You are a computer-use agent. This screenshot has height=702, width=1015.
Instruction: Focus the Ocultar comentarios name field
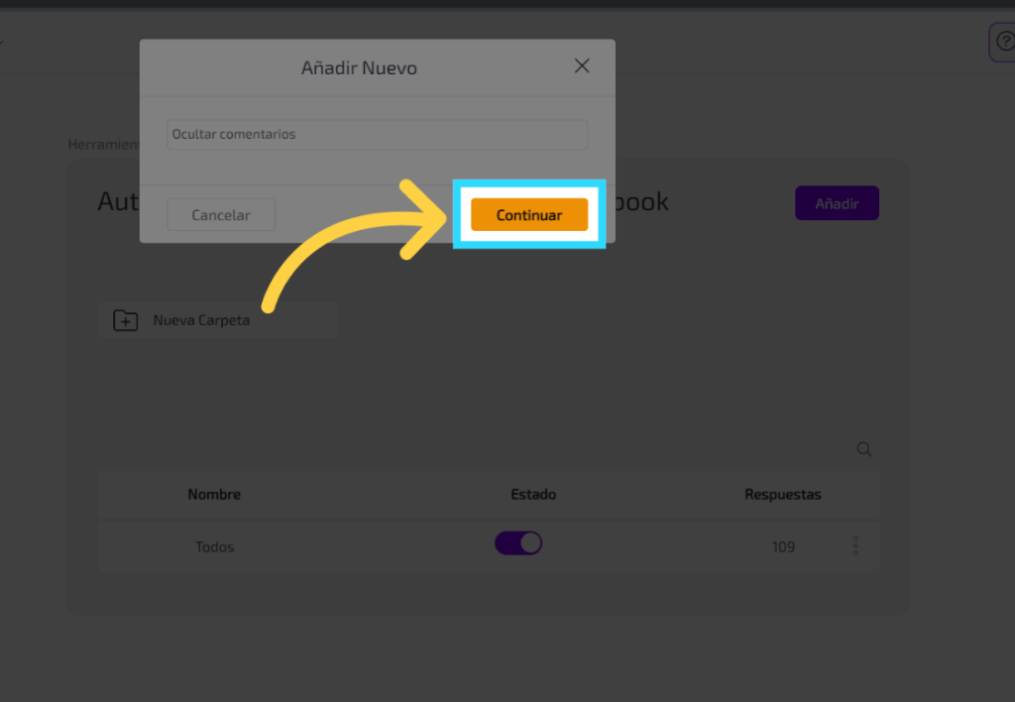pos(377,135)
